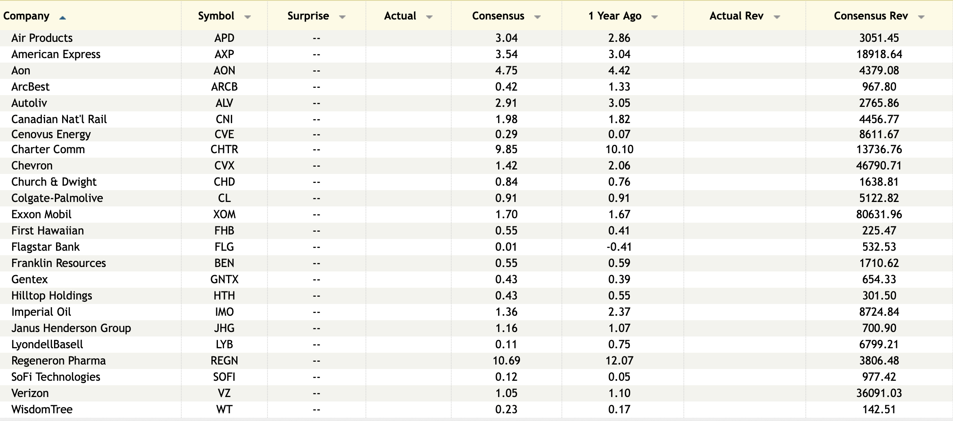Click the REGN ticker symbol
This screenshot has height=421, width=953.
(x=224, y=360)
